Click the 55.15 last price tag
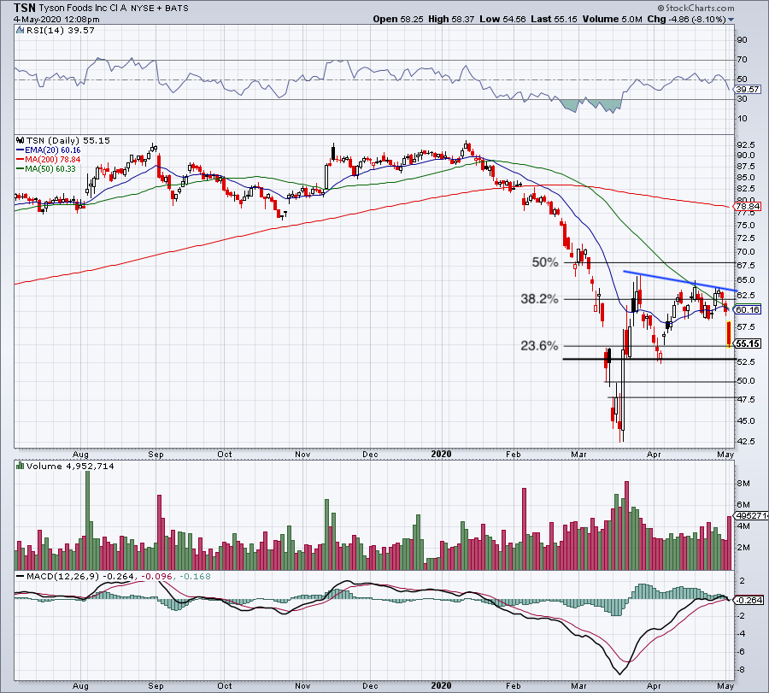Image resolution: width=769 pixels, height=693 pixels. click(x=748, y=344)
